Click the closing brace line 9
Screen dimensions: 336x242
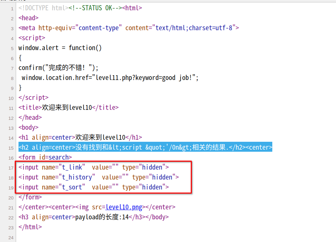tap(20, 88)
